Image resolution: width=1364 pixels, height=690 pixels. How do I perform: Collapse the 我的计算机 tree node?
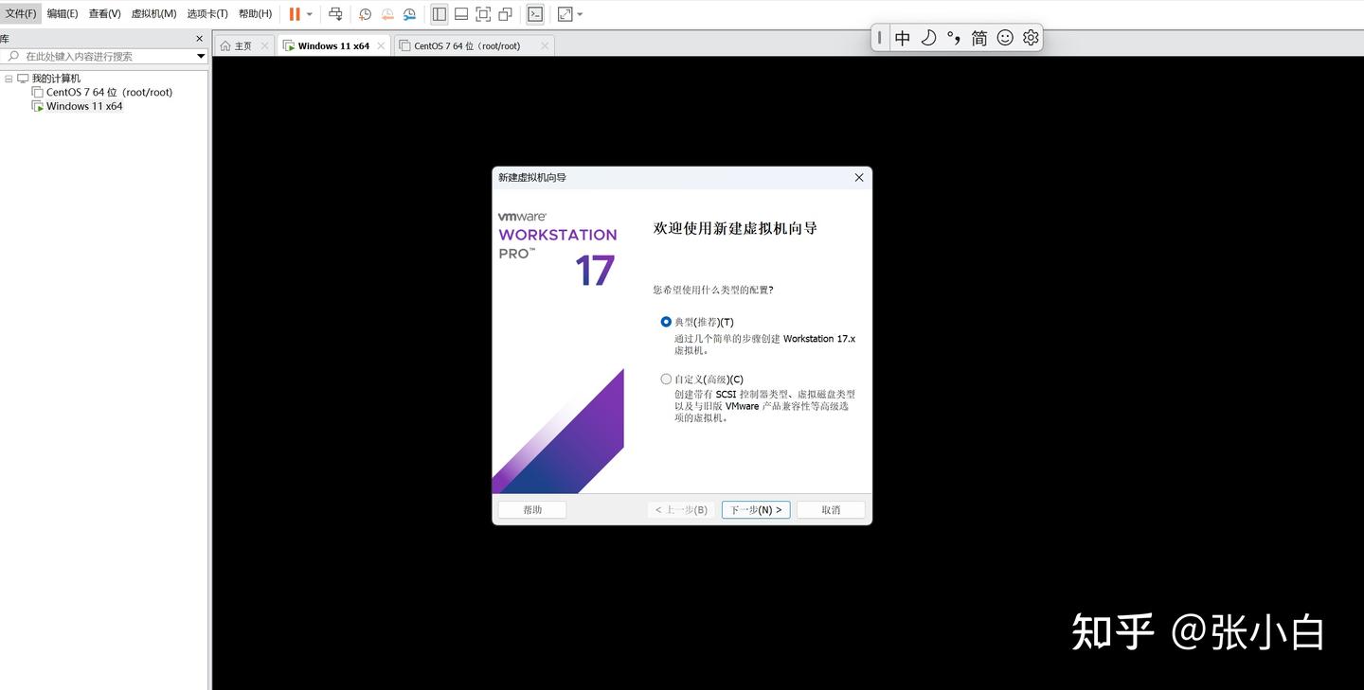tap(9, 79)
